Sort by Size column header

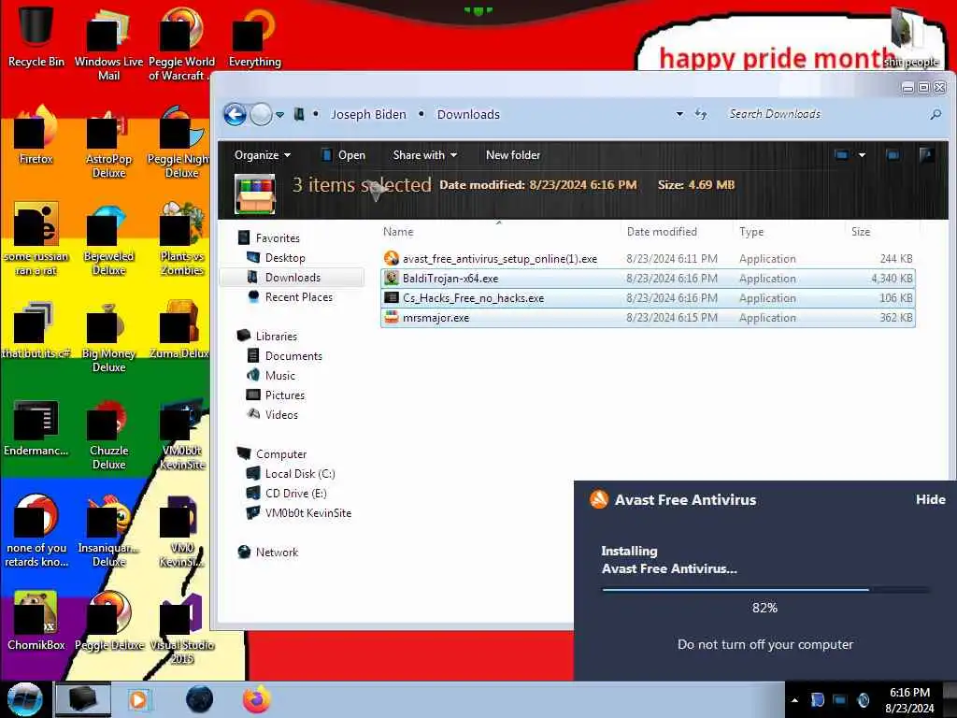861,232
